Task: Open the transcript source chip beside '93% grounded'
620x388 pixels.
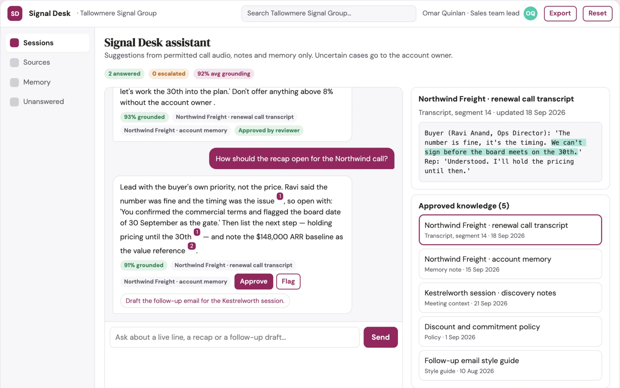Action: (x=235, y=117)
